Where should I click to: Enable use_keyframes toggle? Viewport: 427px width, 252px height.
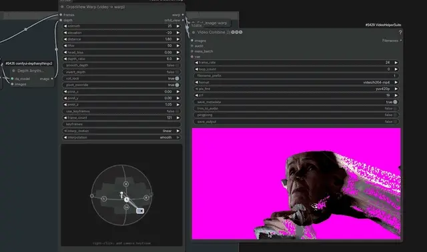pos(121,111)
